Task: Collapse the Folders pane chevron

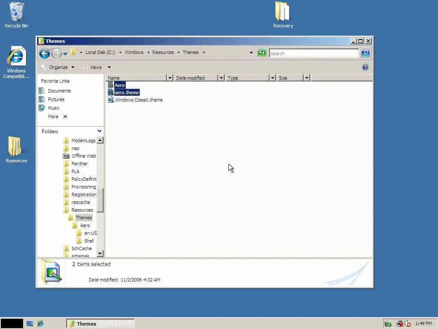Action: tap(99, 131)
